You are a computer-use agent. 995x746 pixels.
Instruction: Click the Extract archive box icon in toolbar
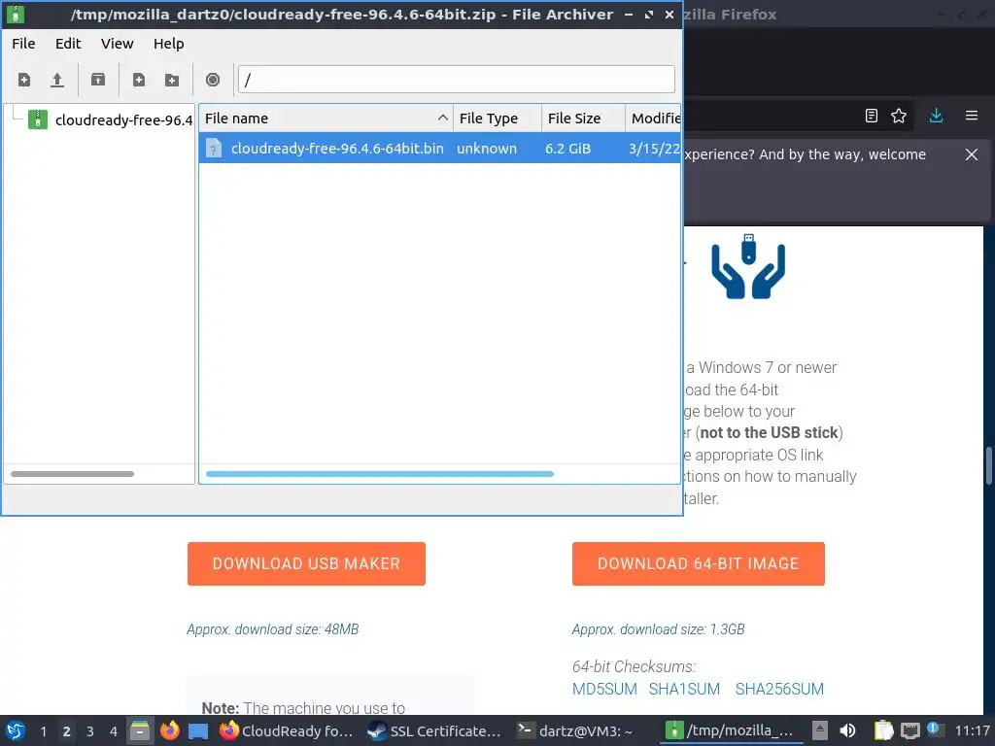98,80
